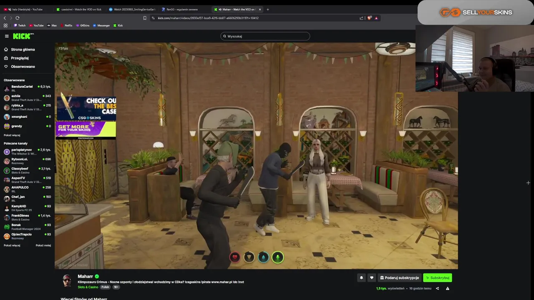Reload the page with refresh icon
The width and height of the screenshot is (534, 300).
18,18
